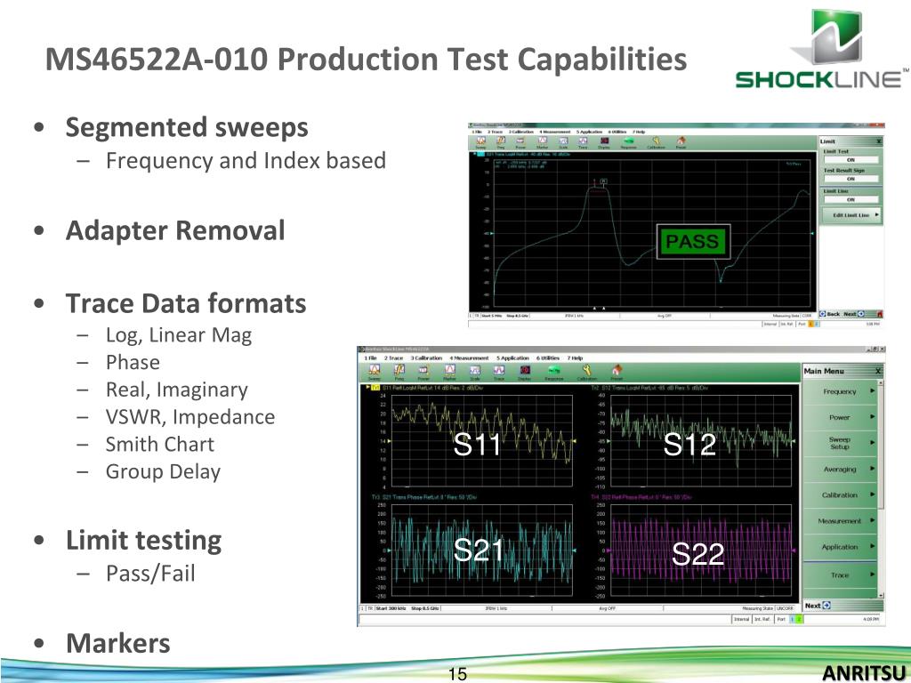This screenshot has height=683, width=911.
Task: Open 2 Trace menu in lower window
Action: click(x=393, y=358)
